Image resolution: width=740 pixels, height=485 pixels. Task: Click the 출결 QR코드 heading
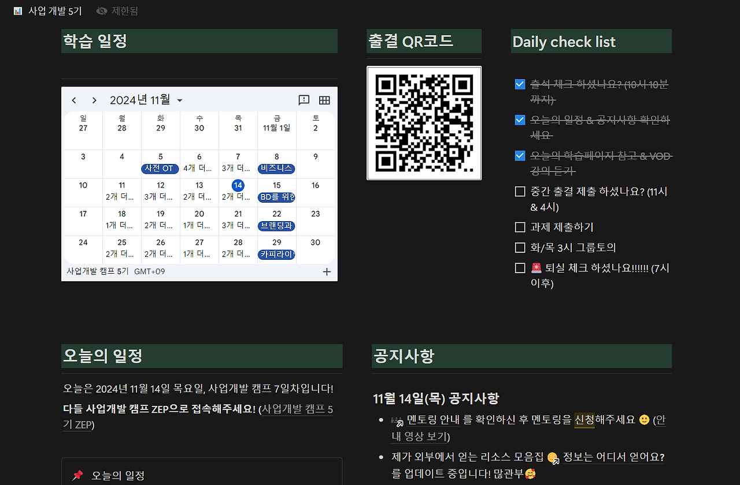(x=424, y=41)
